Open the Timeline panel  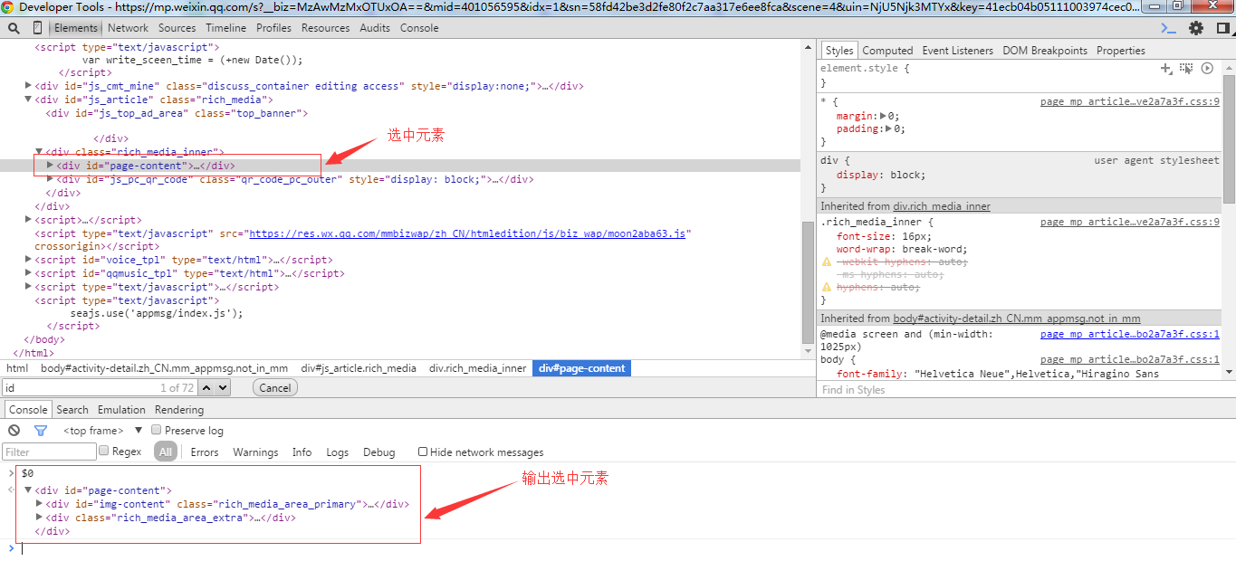pyautogui.click(x=225, y=28)
